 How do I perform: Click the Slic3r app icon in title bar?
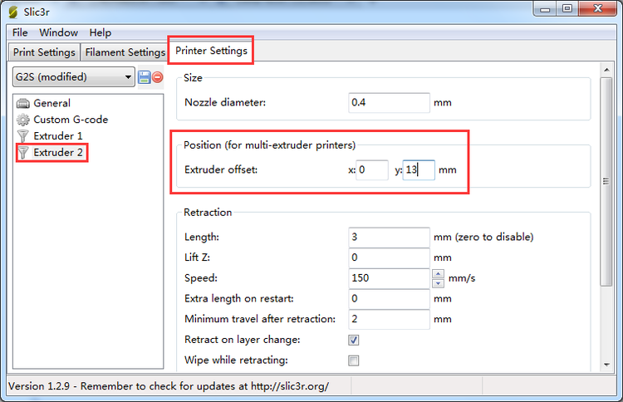[x=13, y=12]
